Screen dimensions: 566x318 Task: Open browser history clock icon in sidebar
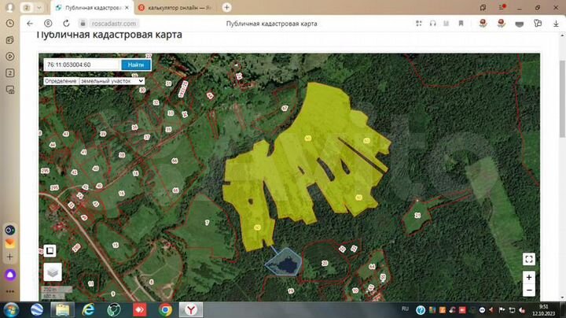pyautogui.click(x=10, y=24)
